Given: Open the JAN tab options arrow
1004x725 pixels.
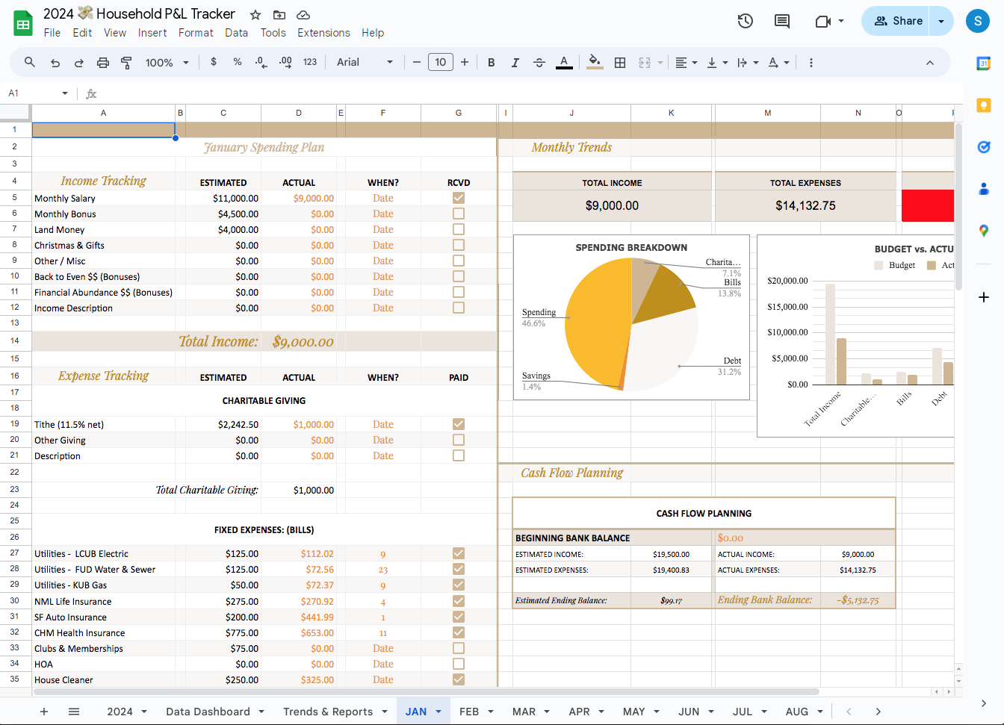Looking at the screenshot, I should point(439,712).
